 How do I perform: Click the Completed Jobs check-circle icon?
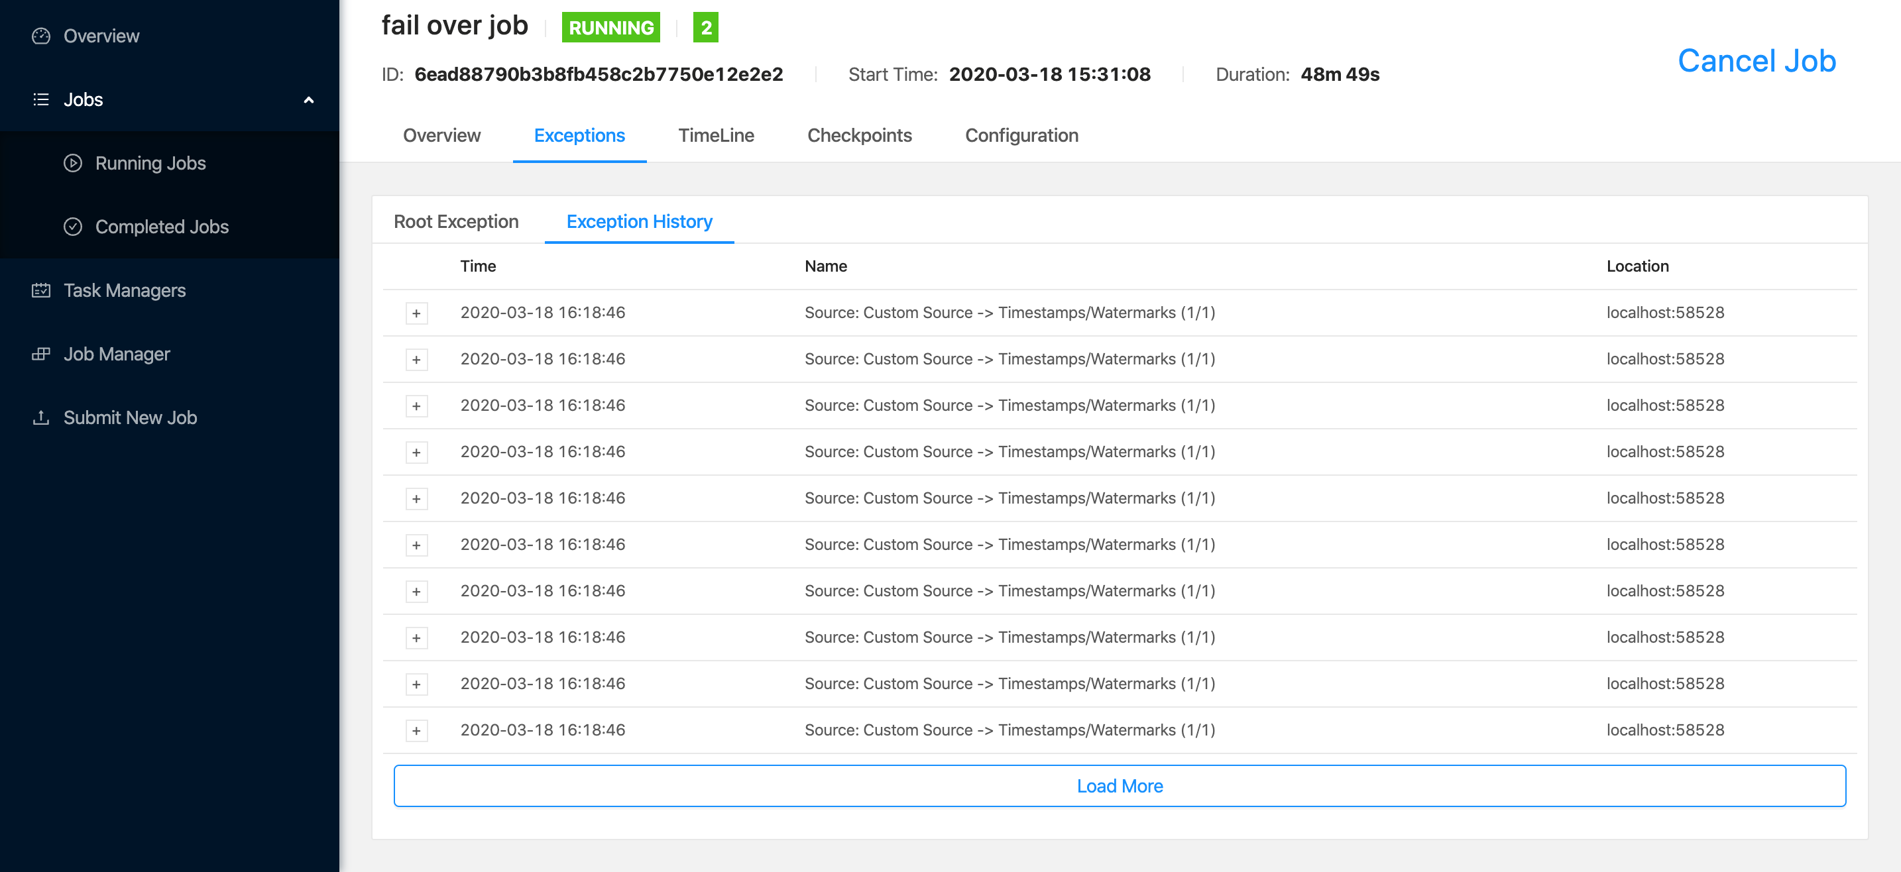[72, 227]
